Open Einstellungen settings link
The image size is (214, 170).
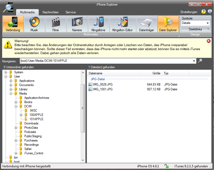189,12
